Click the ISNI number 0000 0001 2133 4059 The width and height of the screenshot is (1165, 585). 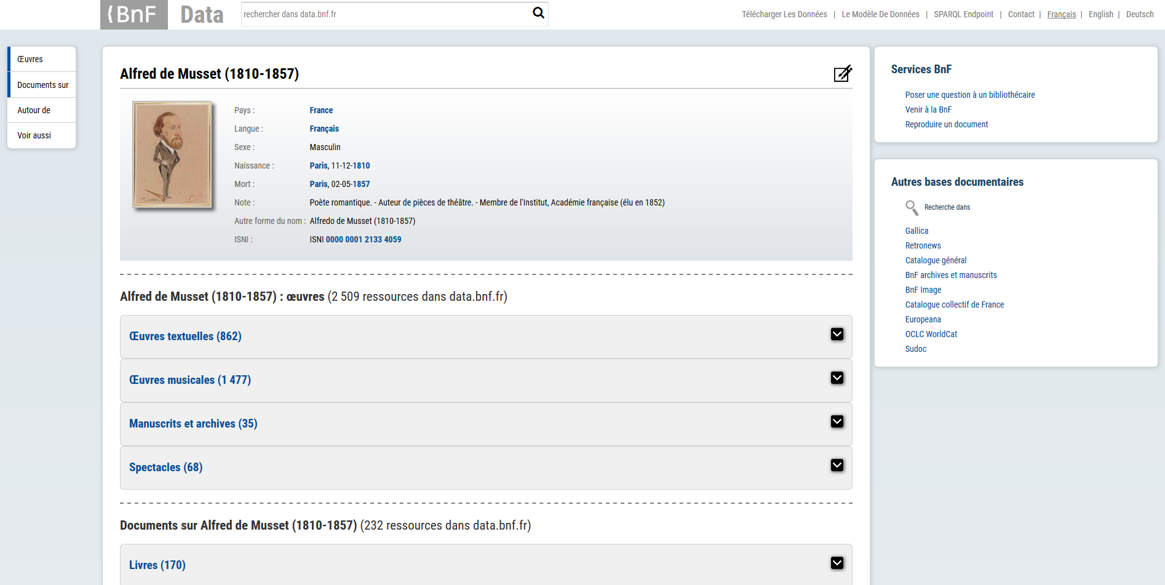pyautogui.click(x=363, y=239)
